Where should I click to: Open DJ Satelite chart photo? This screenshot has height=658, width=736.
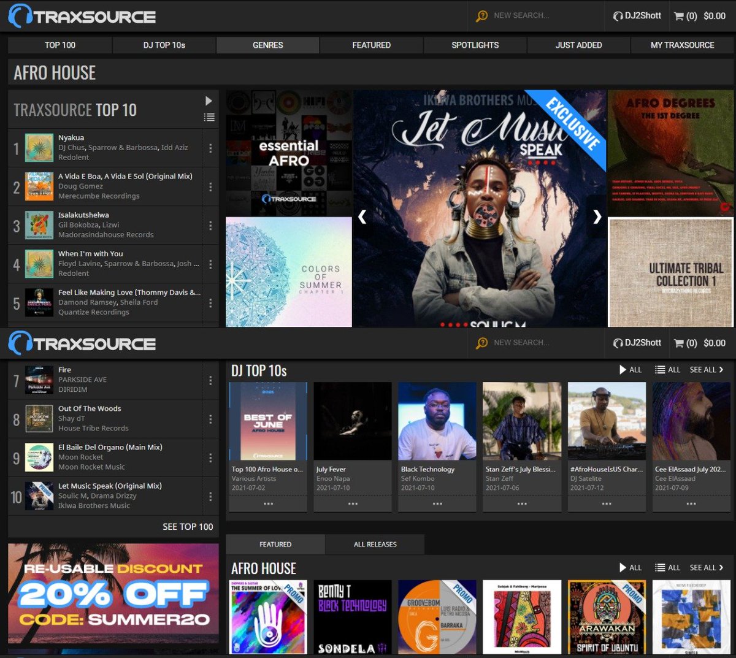(607, 421)
